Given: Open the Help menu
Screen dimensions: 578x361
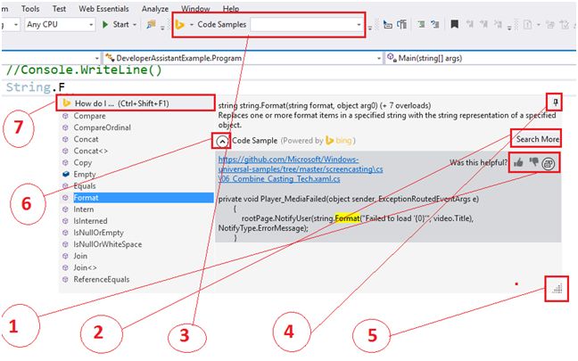Looking at the screenshot, I should coord(231,9).
